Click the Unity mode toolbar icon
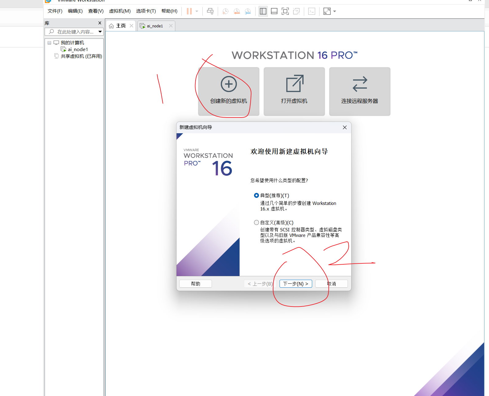 pos(296,11)
